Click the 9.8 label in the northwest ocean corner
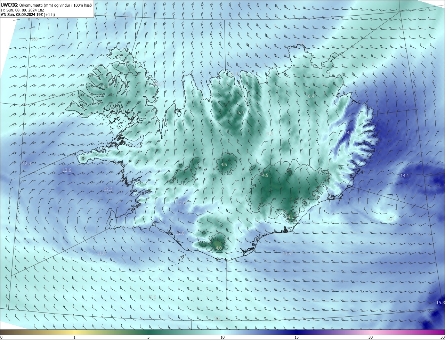The width and height of the screenshot is (445, 340). (x=34, y=39)
